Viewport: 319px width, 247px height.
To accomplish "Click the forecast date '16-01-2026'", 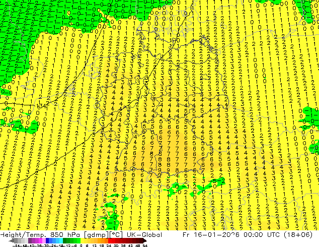I will pyautogui.click(x=216, y=235).
